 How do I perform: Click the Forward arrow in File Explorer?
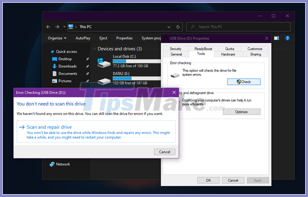57,27
